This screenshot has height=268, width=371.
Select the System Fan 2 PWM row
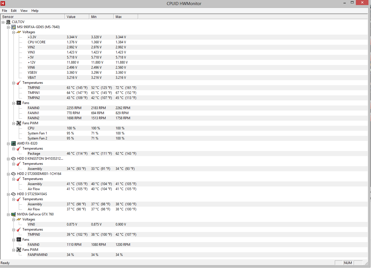point(184,138)
